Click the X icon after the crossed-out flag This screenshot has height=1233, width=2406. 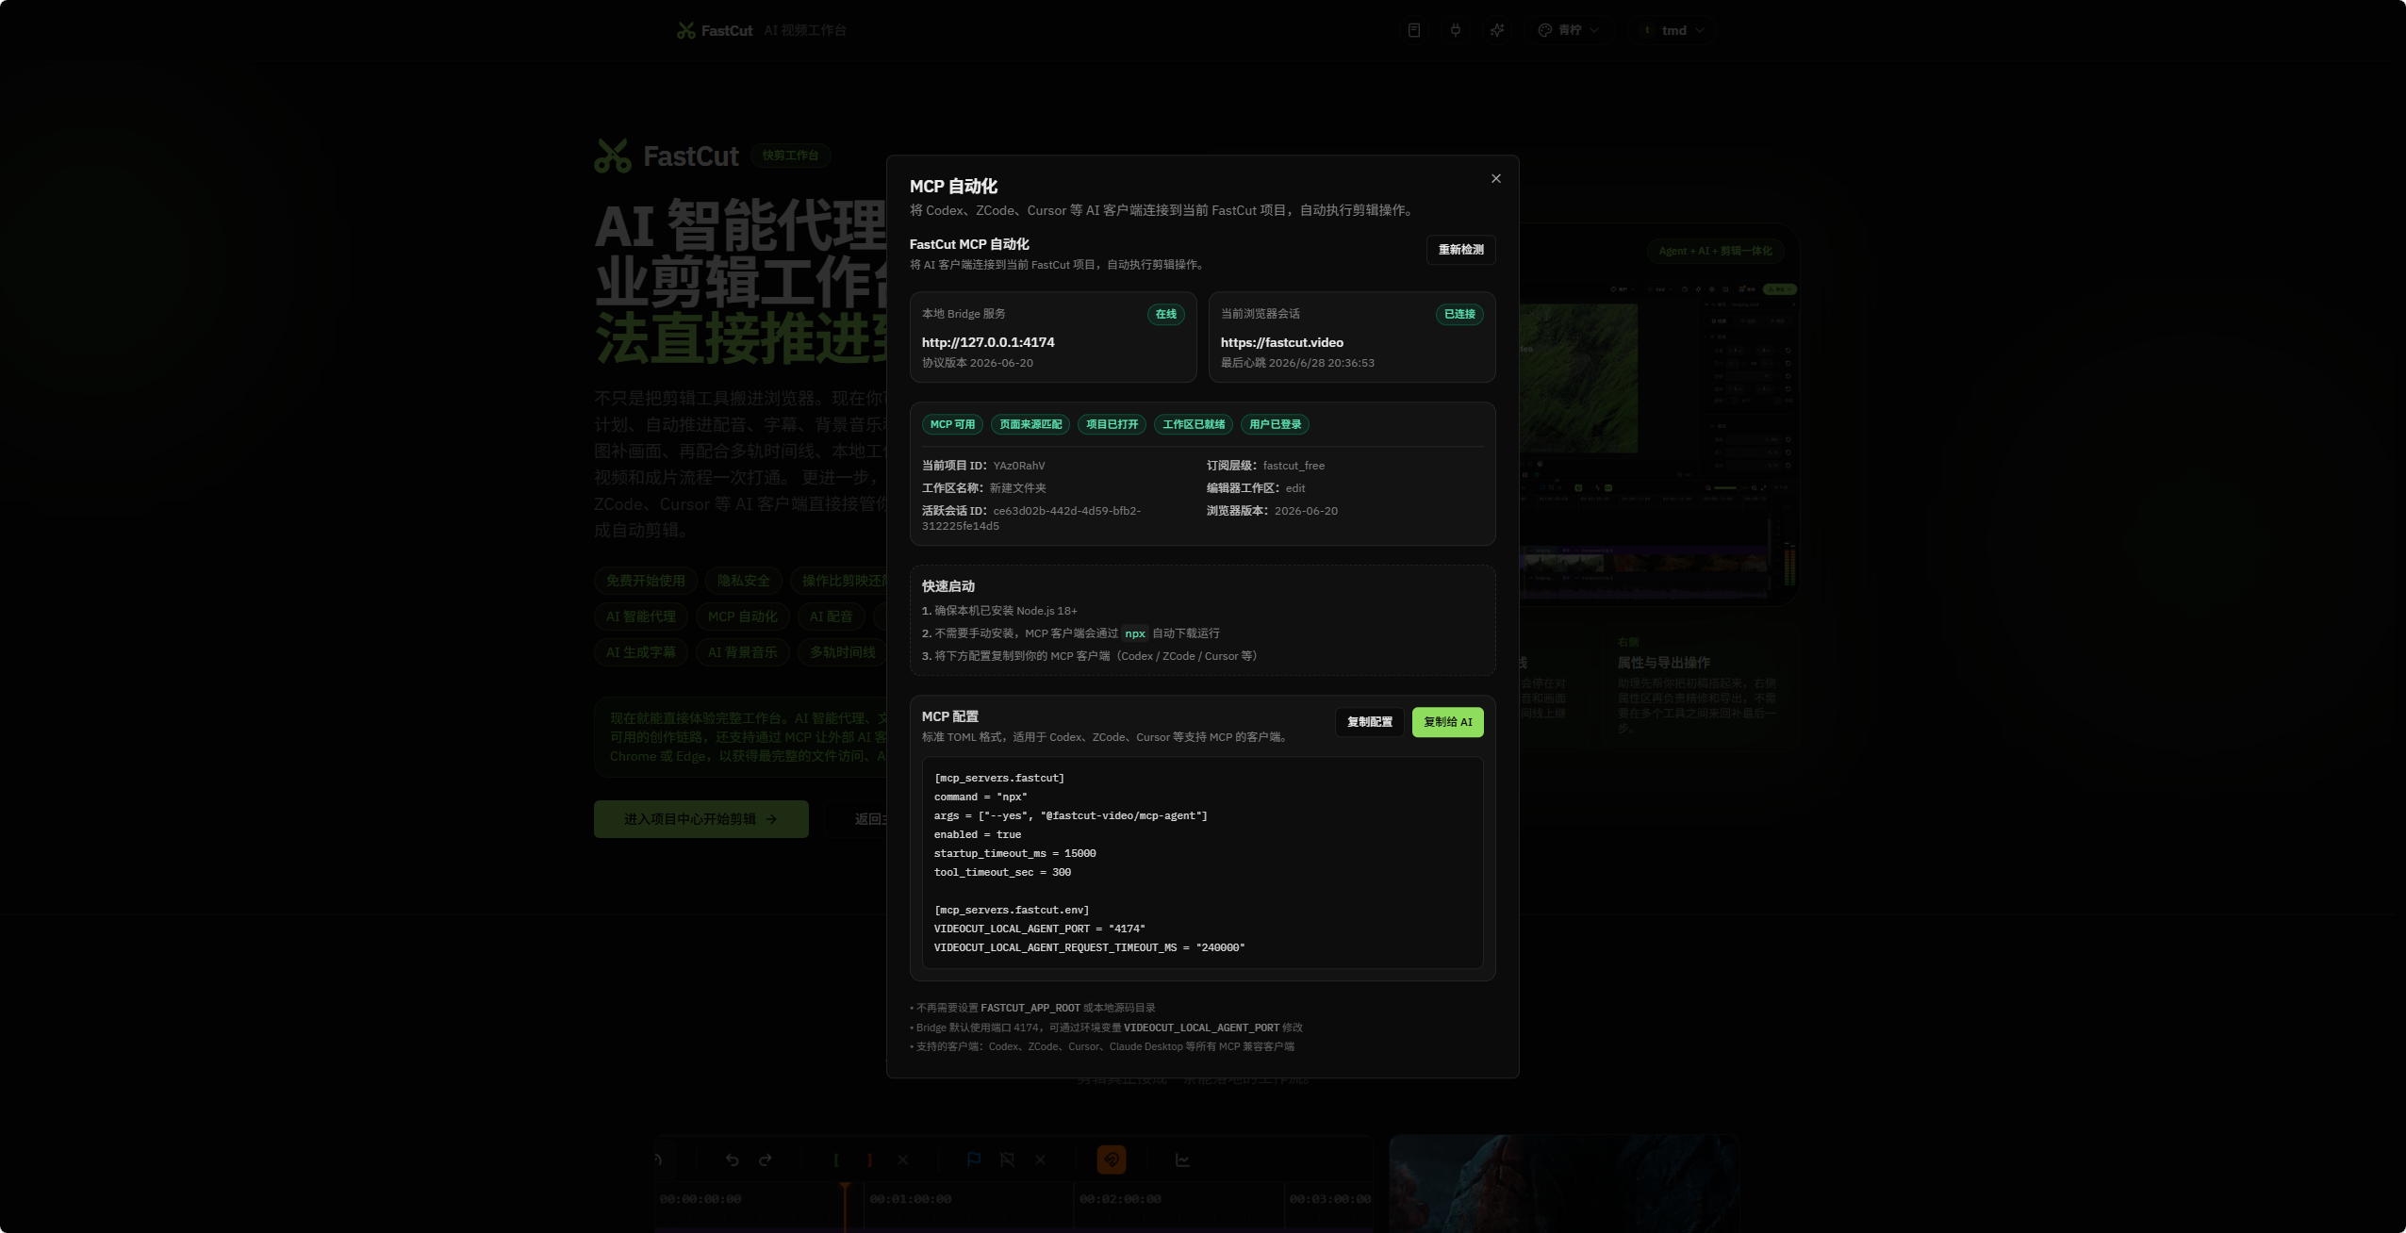tap(1041, 1160)
